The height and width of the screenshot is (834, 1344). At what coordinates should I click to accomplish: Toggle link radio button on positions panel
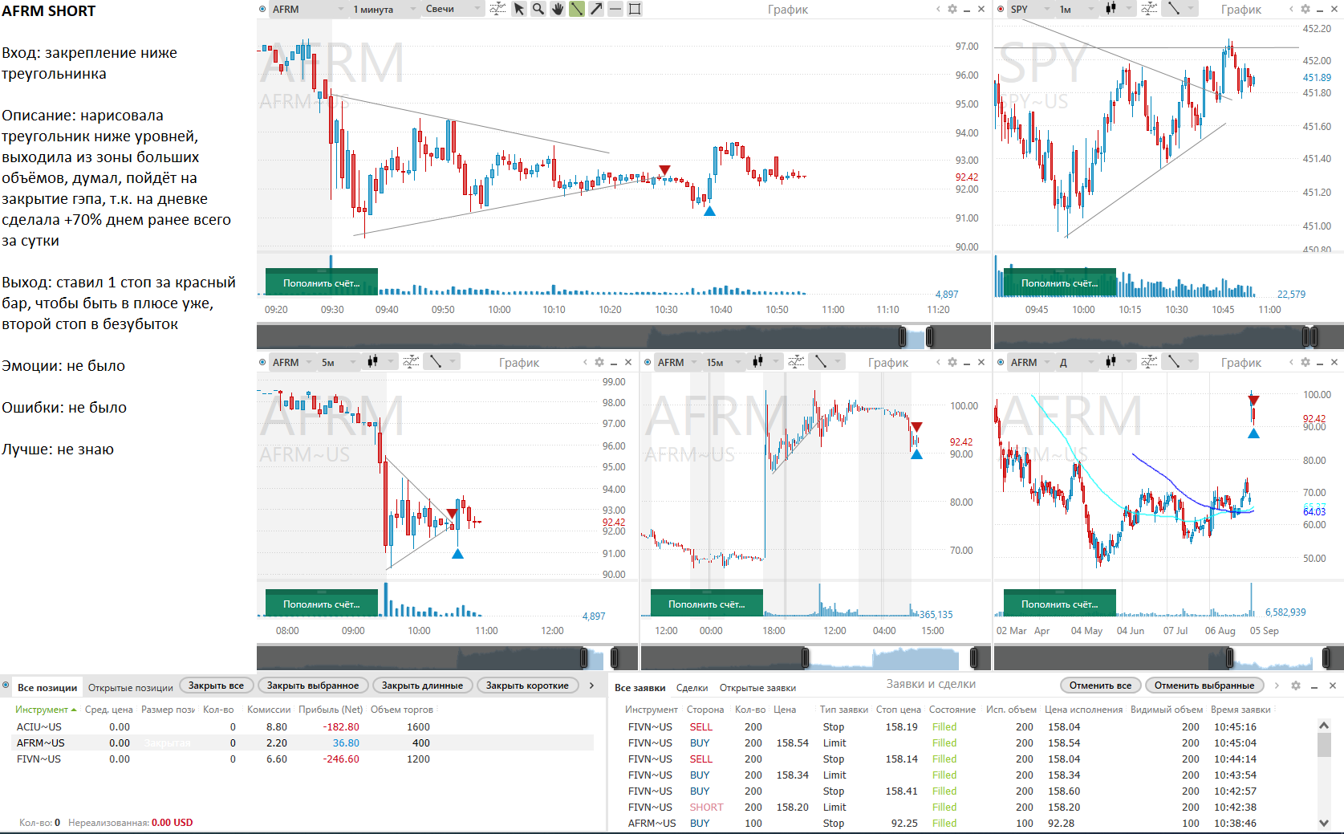[6, 686]
